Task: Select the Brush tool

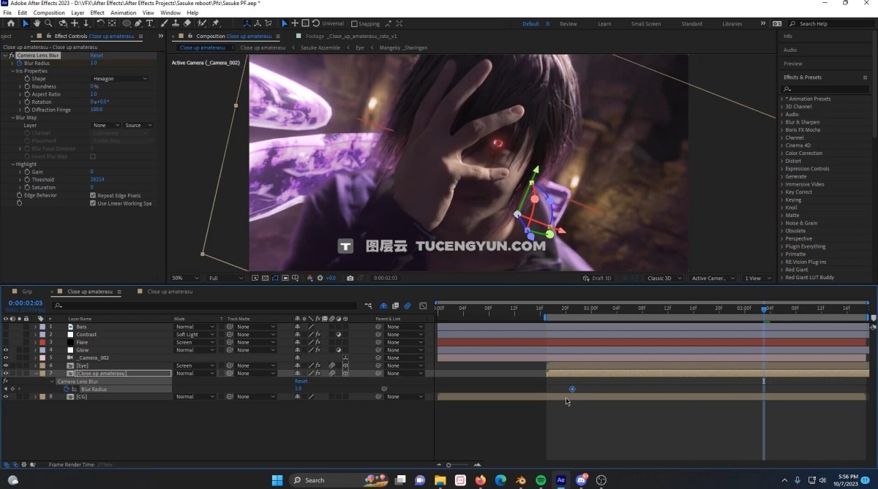Action: point(165,23)
